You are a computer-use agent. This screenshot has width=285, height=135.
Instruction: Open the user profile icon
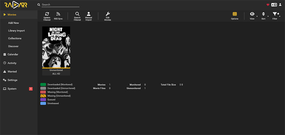[x=280, y=5]
